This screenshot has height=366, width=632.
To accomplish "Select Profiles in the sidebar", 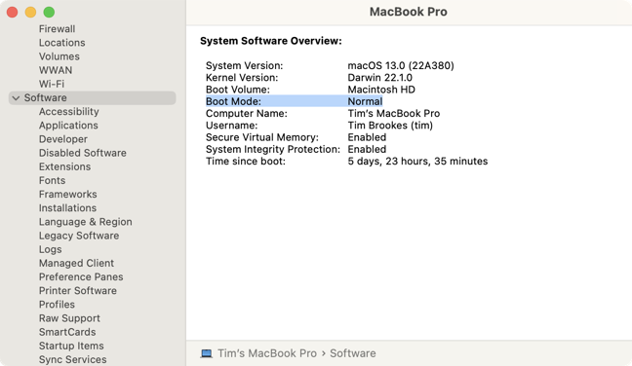I will [57, 305].
